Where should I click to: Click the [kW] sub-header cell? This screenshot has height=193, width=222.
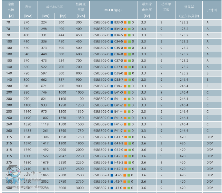(46, 16)
